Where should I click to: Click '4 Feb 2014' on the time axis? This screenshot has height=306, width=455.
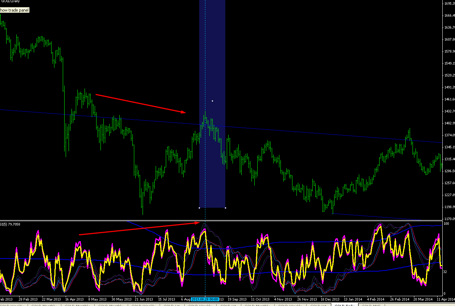[x=375, y=299]
